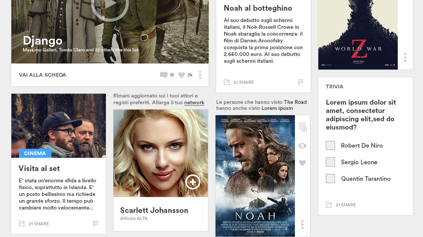Open the text-lines icon on Noah al botteghino

coord(300,82)
